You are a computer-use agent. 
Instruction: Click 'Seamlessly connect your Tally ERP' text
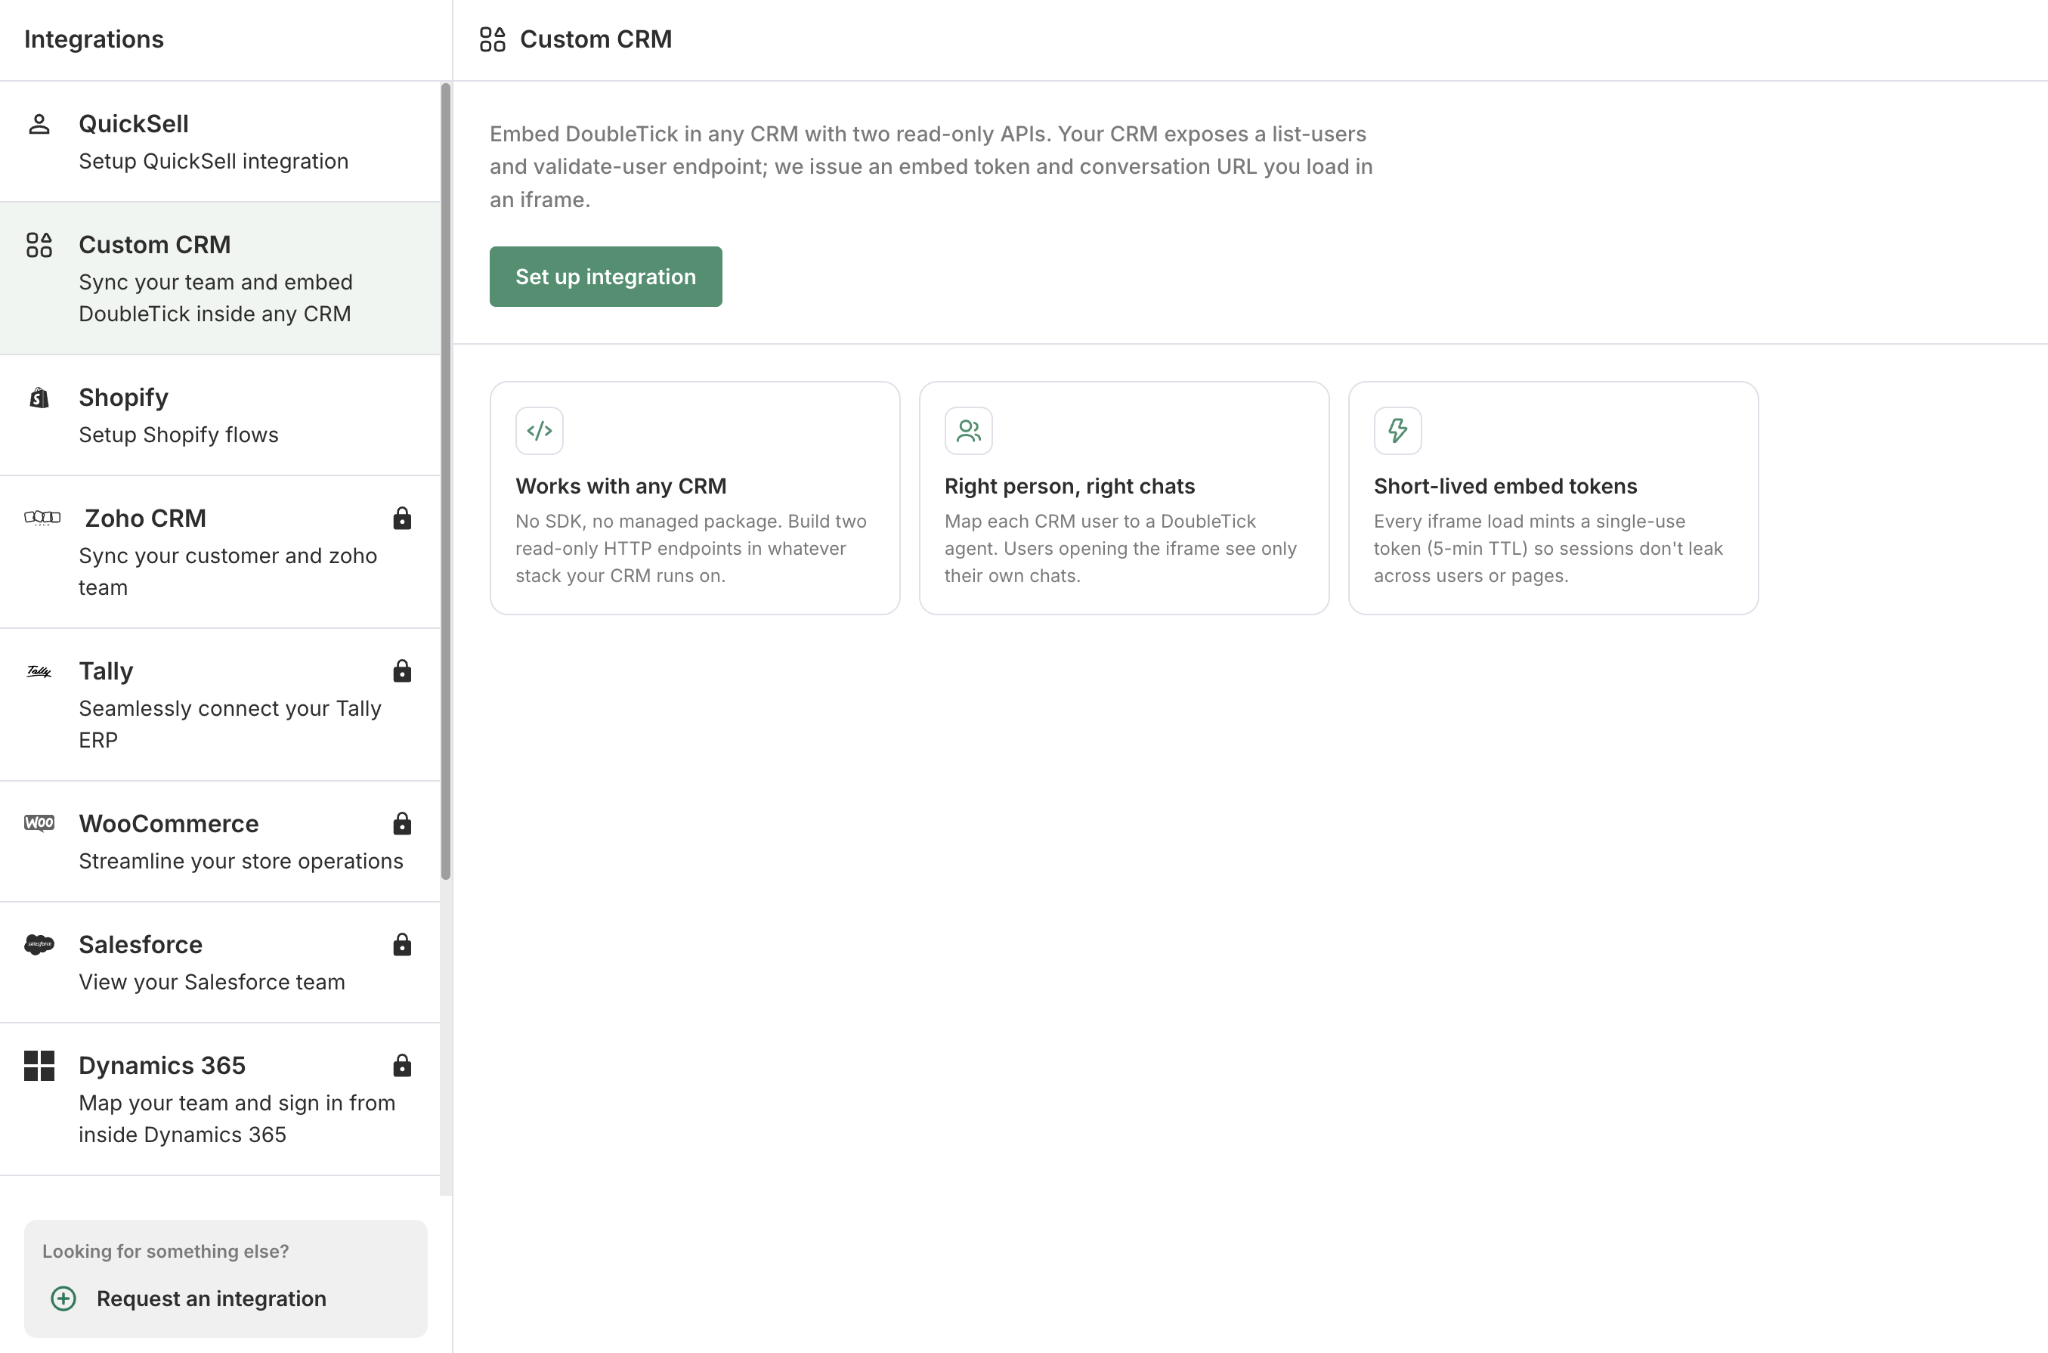coord(230,724)
